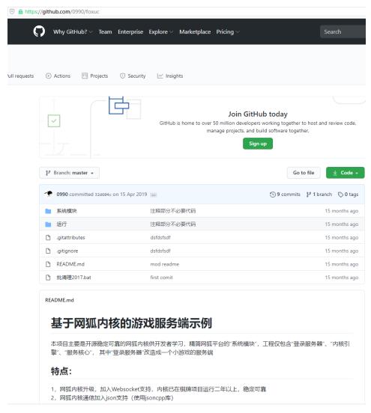Click the folder icon of 运行

[48, 224]
